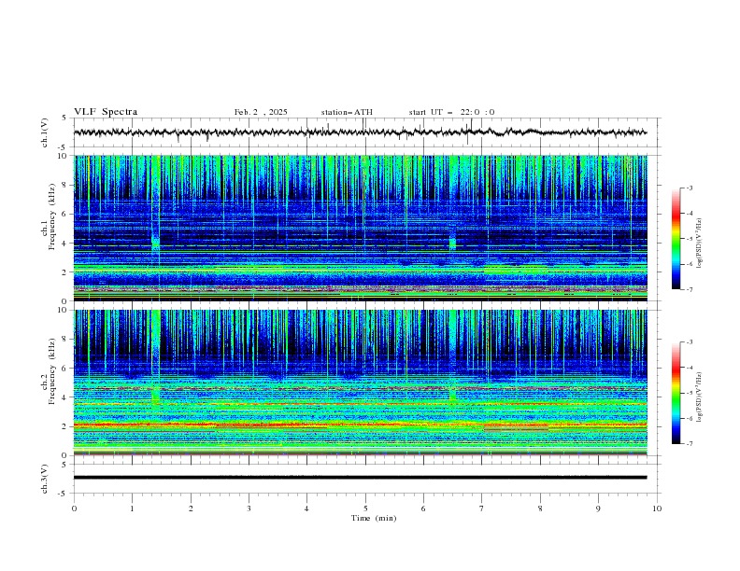
Task: Click time axis tick label 4
Action: coord(306,508)
